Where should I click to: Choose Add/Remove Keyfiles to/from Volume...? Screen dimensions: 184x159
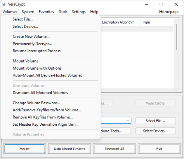tap(50, 110)
